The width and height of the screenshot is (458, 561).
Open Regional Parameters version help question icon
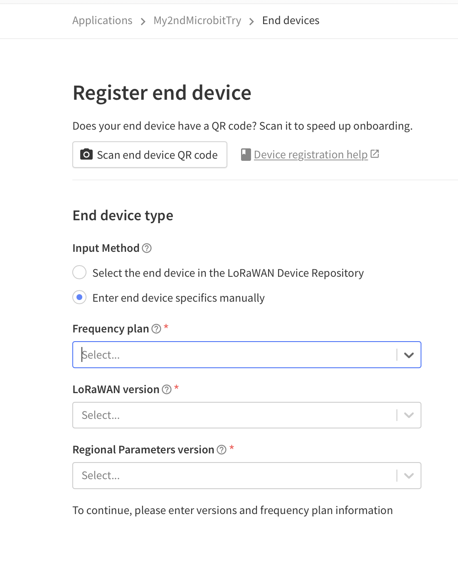[x=222, y=450]
